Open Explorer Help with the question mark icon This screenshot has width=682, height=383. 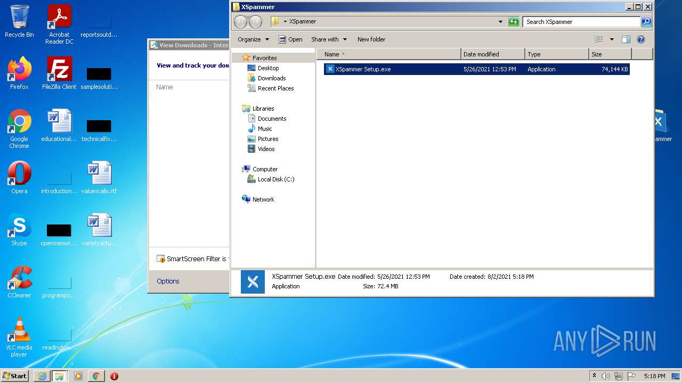(641, 39)
